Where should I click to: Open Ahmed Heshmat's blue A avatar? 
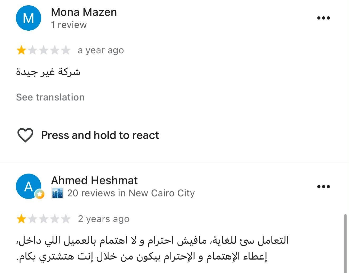pos(29,186)
